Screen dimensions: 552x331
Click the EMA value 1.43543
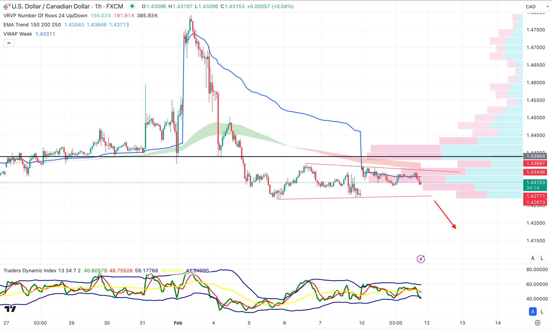point(74,25)
